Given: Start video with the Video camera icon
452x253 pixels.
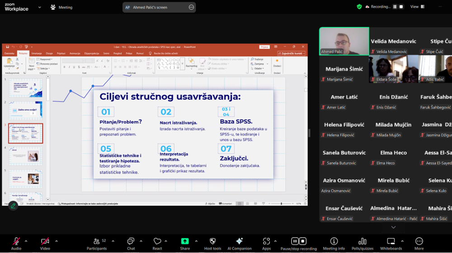Looking at the screenshot, I should click(x=45, y=241).
